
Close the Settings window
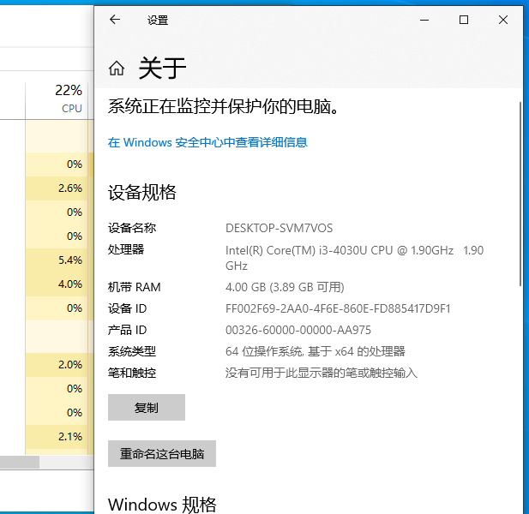[503, 20]
